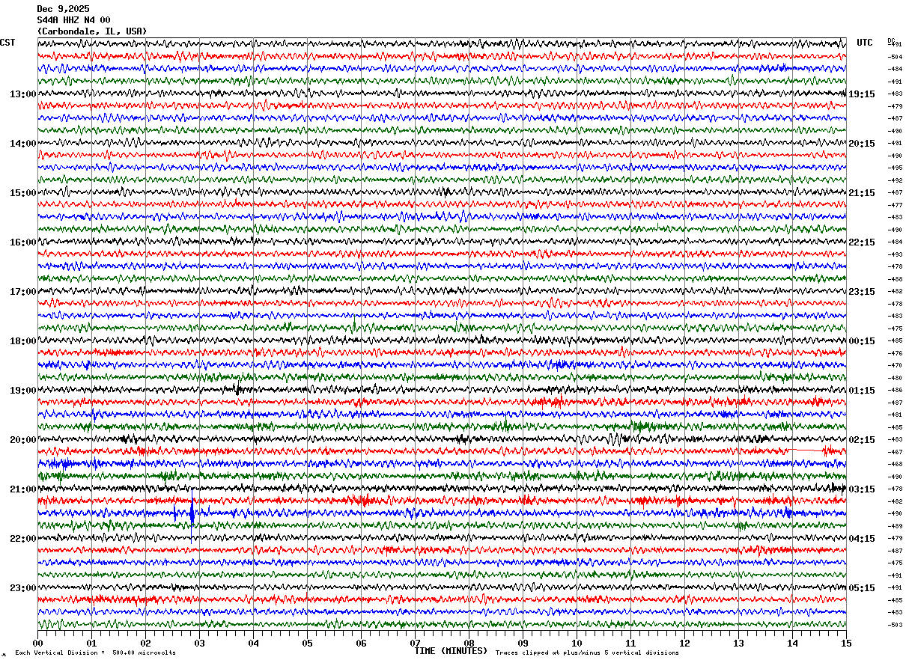Select the 14:00 CST time label

(22, 144)
